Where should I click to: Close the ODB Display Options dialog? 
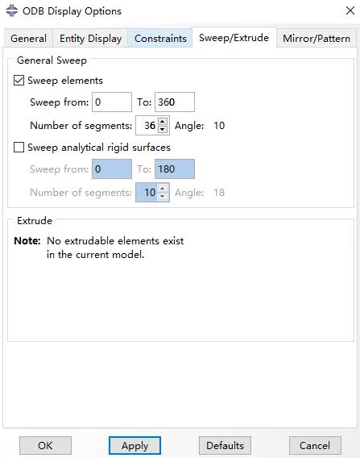[x=350, y=10]
